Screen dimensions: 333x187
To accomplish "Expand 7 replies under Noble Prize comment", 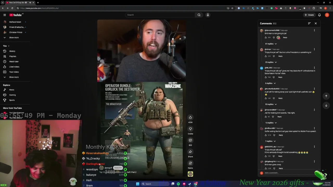I will click(270, 141).
